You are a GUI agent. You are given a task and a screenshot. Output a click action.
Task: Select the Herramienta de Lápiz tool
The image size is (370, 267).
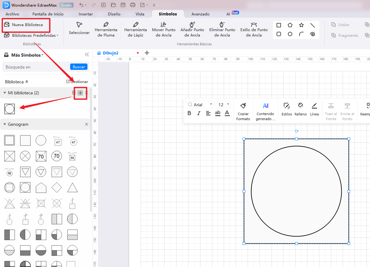tap(135, 30)
